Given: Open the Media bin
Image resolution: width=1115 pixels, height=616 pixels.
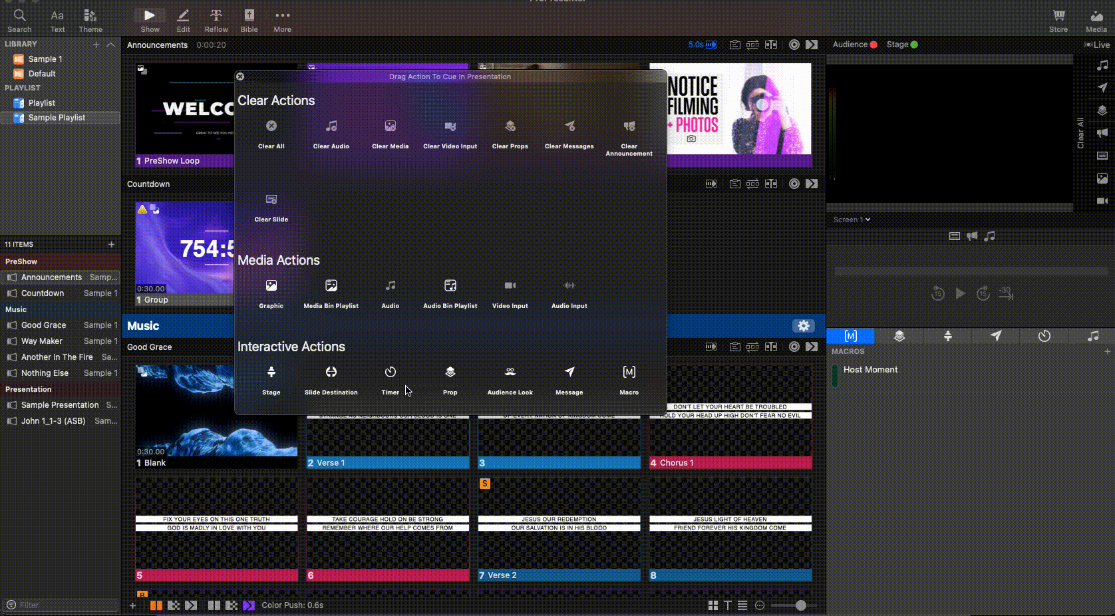Looking at the screenshot, I should (1096, 20).
